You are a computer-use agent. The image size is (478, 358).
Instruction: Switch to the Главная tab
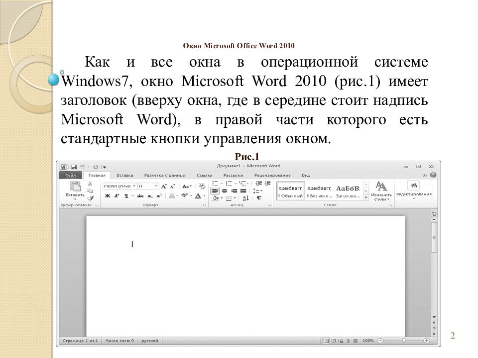click(x=97, y=176)
